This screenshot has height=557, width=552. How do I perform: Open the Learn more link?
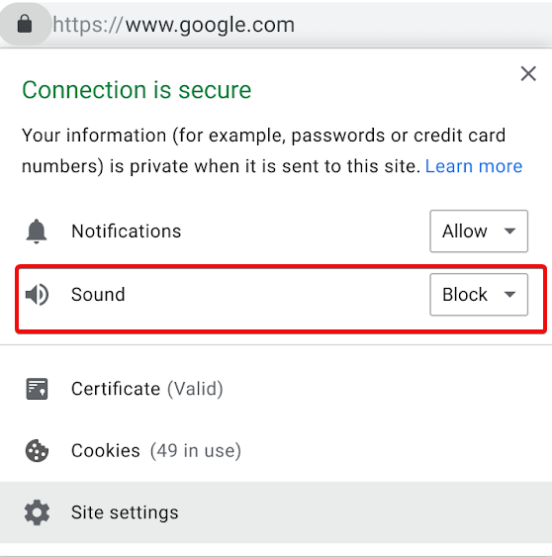click(x=474, y=166)
